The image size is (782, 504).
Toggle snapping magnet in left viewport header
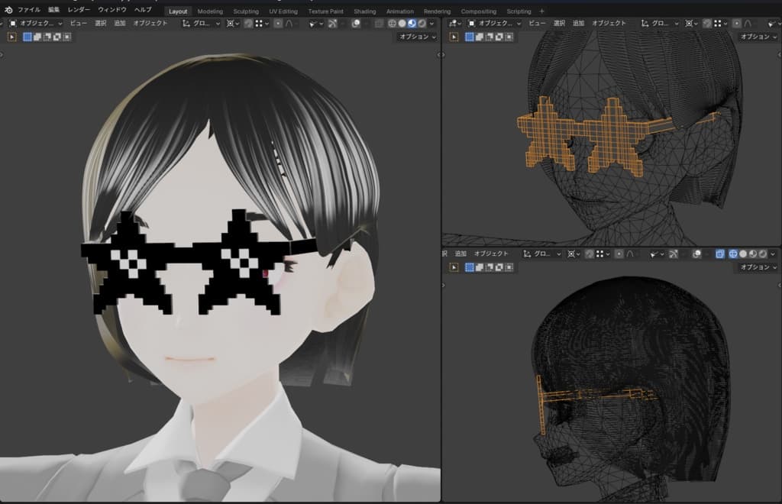pos(248,24)
